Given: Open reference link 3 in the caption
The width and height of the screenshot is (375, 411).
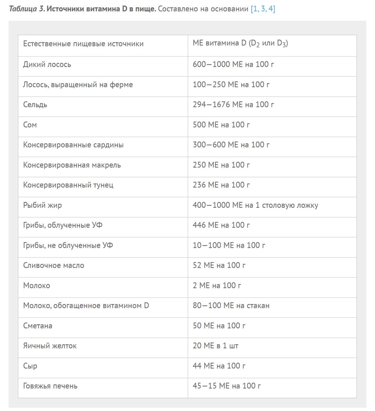Looking at the screenshot, I should pos(263,9).
